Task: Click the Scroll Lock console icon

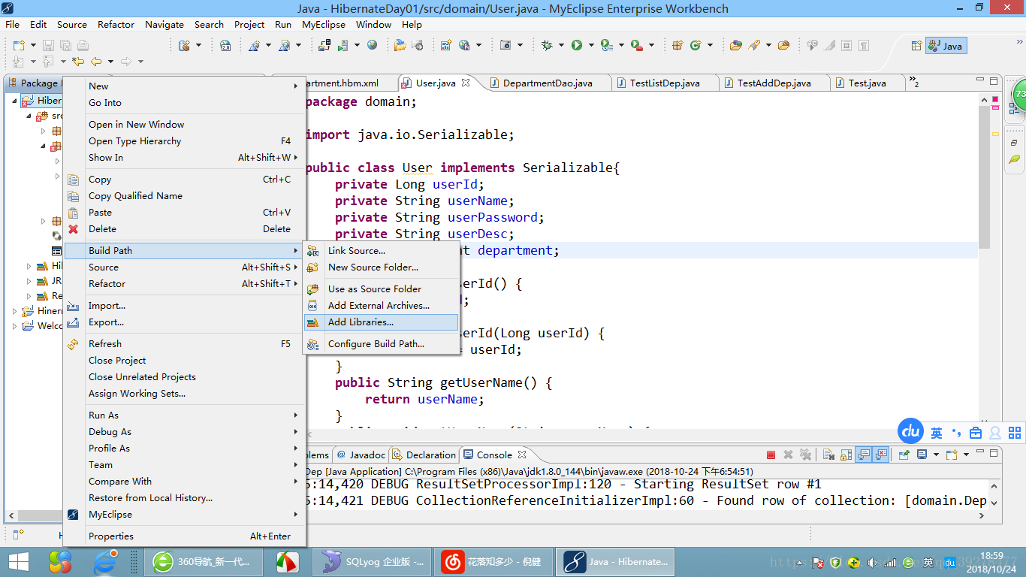Action: [846, 455]
